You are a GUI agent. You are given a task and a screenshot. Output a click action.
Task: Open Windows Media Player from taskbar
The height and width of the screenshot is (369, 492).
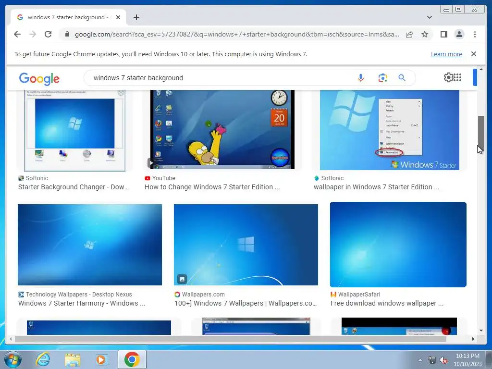101,359
